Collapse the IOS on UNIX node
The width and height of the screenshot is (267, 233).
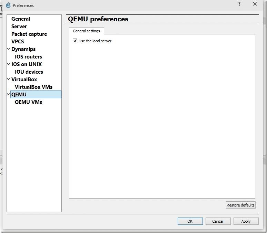(8, 64)
